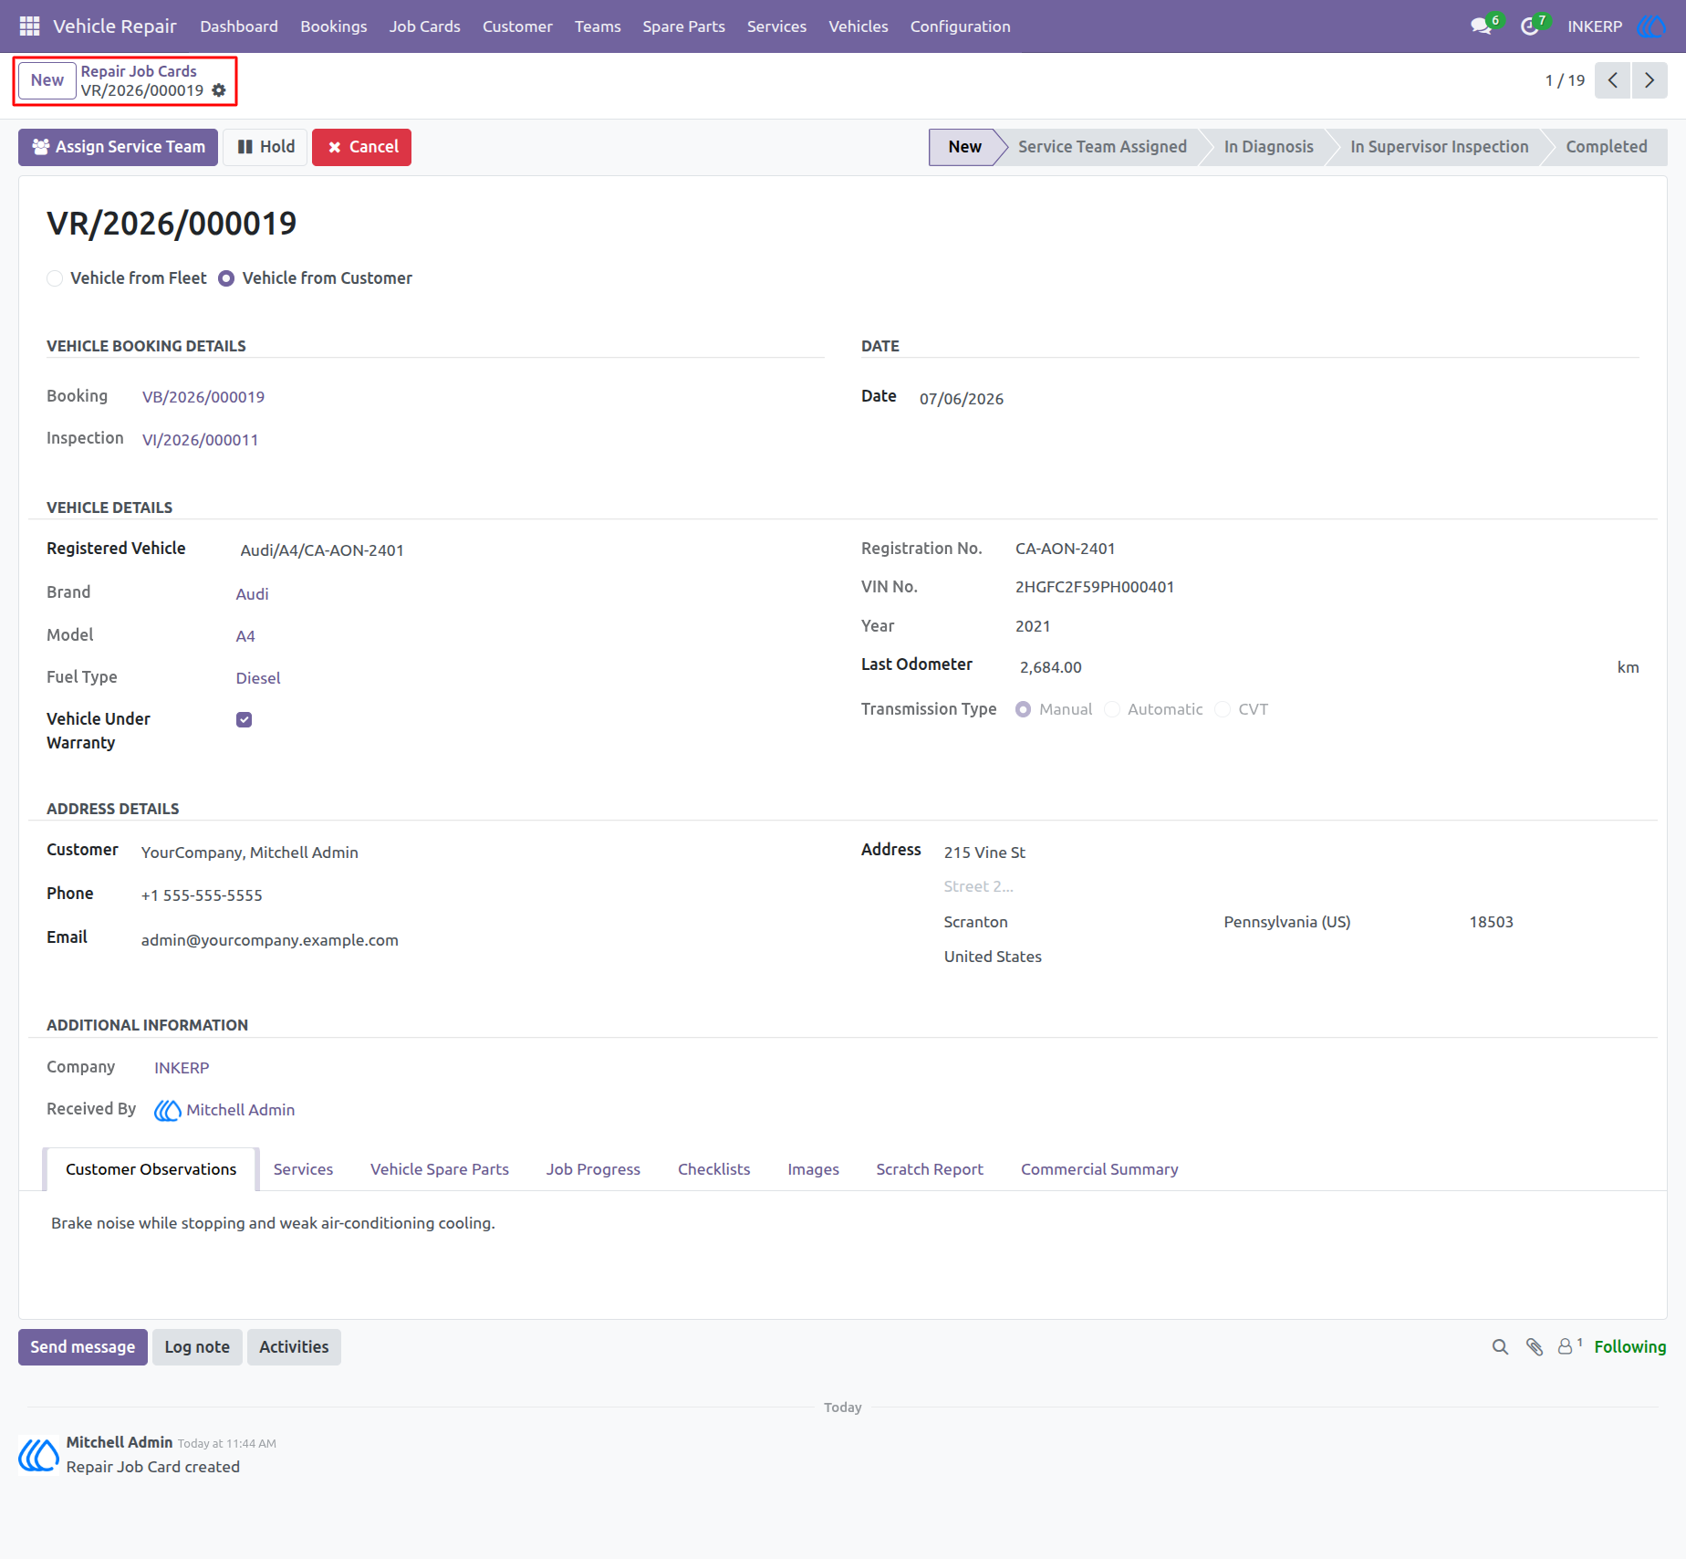Open Registered Vehicle dropdown field

[529, 550]
